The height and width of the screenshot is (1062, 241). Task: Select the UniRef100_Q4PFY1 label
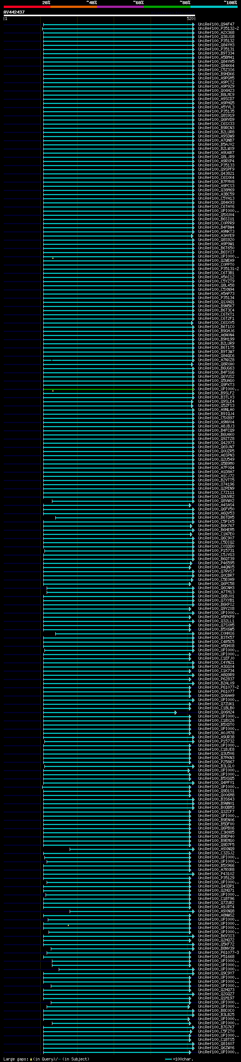click(x=216, y=782)
